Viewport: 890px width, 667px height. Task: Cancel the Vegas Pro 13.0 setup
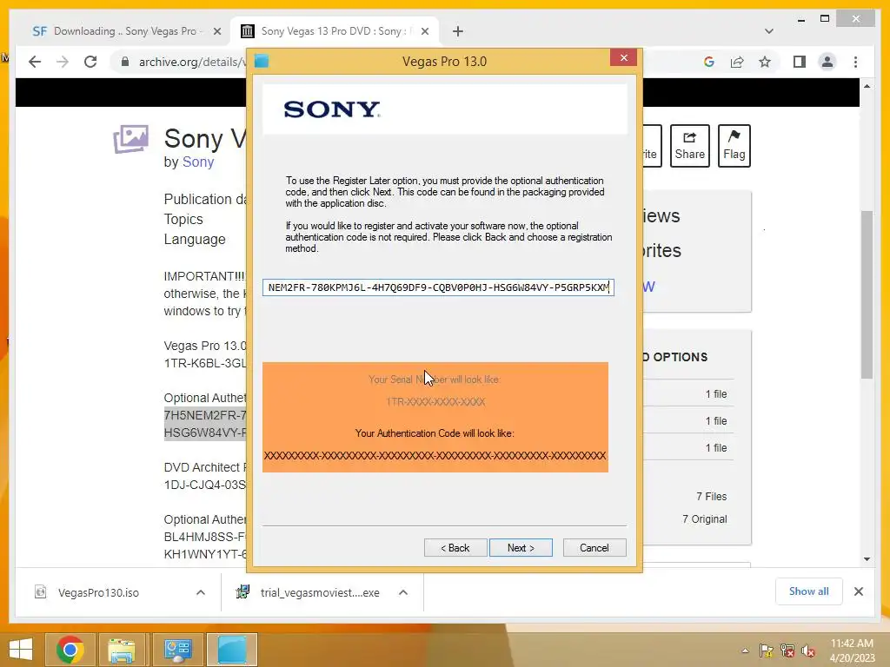[594, 548]
